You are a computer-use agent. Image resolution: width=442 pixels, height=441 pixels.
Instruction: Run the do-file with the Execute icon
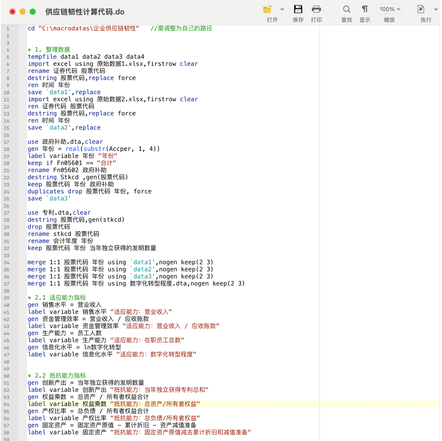pyautogui.click(x=421, y=9)
